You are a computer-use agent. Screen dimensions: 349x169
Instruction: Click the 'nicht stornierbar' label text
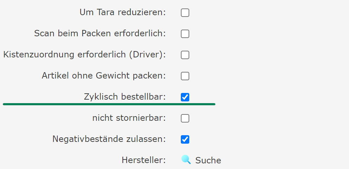[129, 118]
